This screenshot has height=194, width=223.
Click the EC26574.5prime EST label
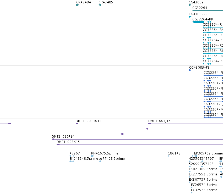tap(204, 185)
